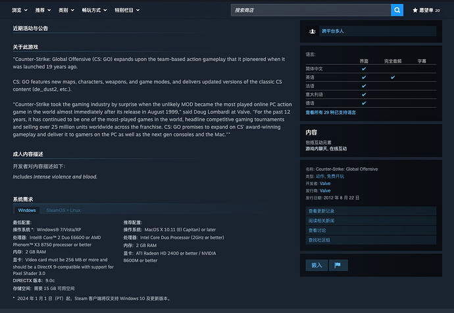Click the 游戏内聊天, 在线互动 text
The image size is (454, 313).
point(326,149)
